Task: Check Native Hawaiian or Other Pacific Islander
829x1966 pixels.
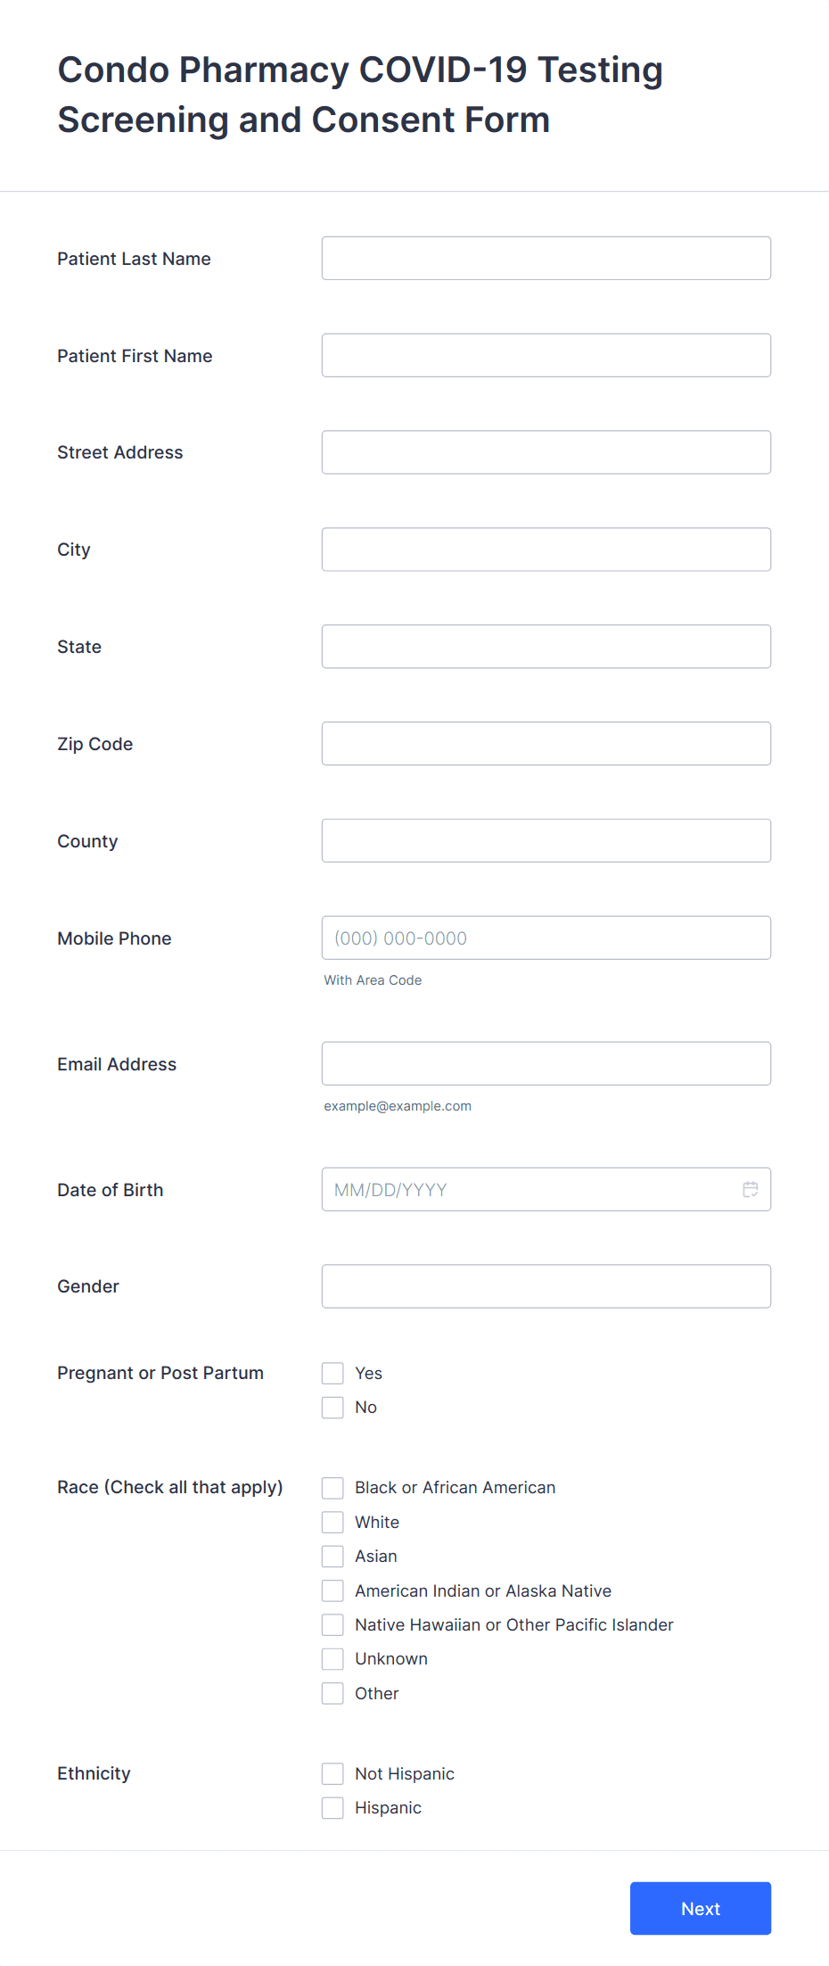Action: tap(332, 1624)
